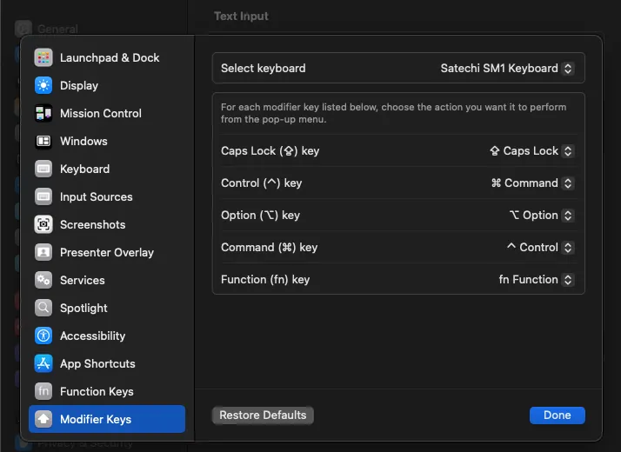Open the Caps Lock key action popup
Screen dimensions: 621x452
coord(531,150)
